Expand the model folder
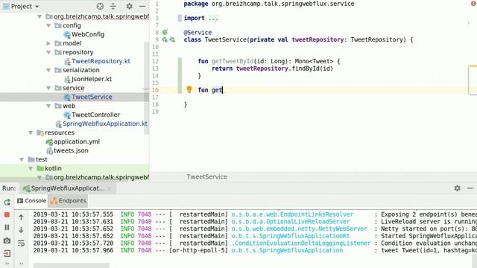The height and width of the screenshot is (268, 477). click(x=48, y=43)
